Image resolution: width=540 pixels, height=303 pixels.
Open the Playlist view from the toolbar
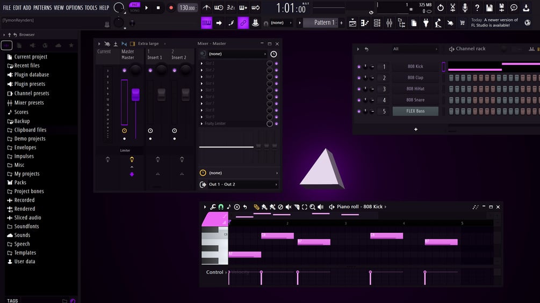click(x=352, y=23)
